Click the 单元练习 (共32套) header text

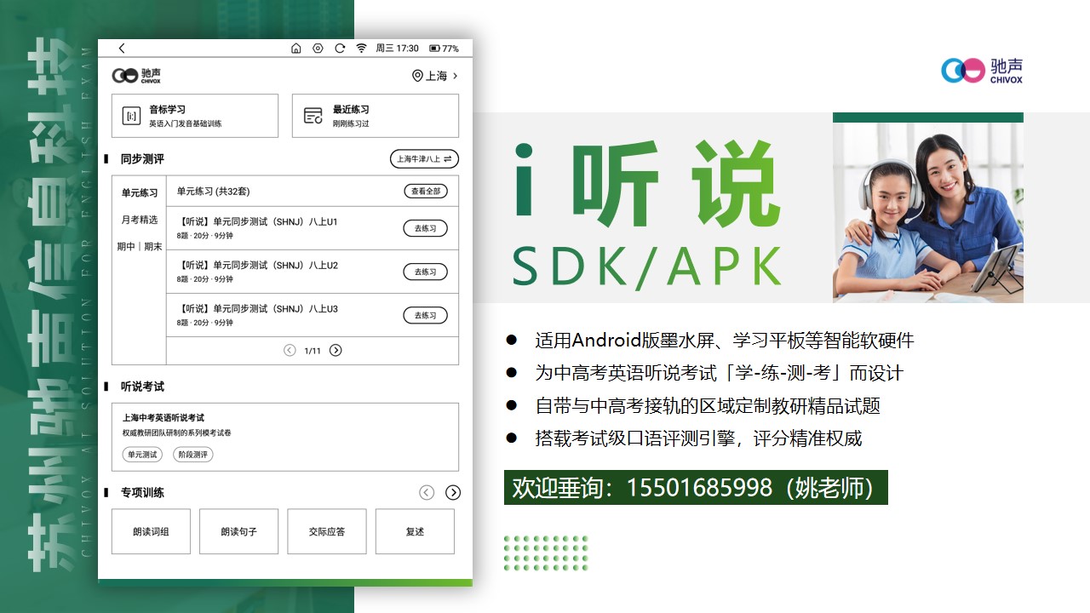click(213, 192)
